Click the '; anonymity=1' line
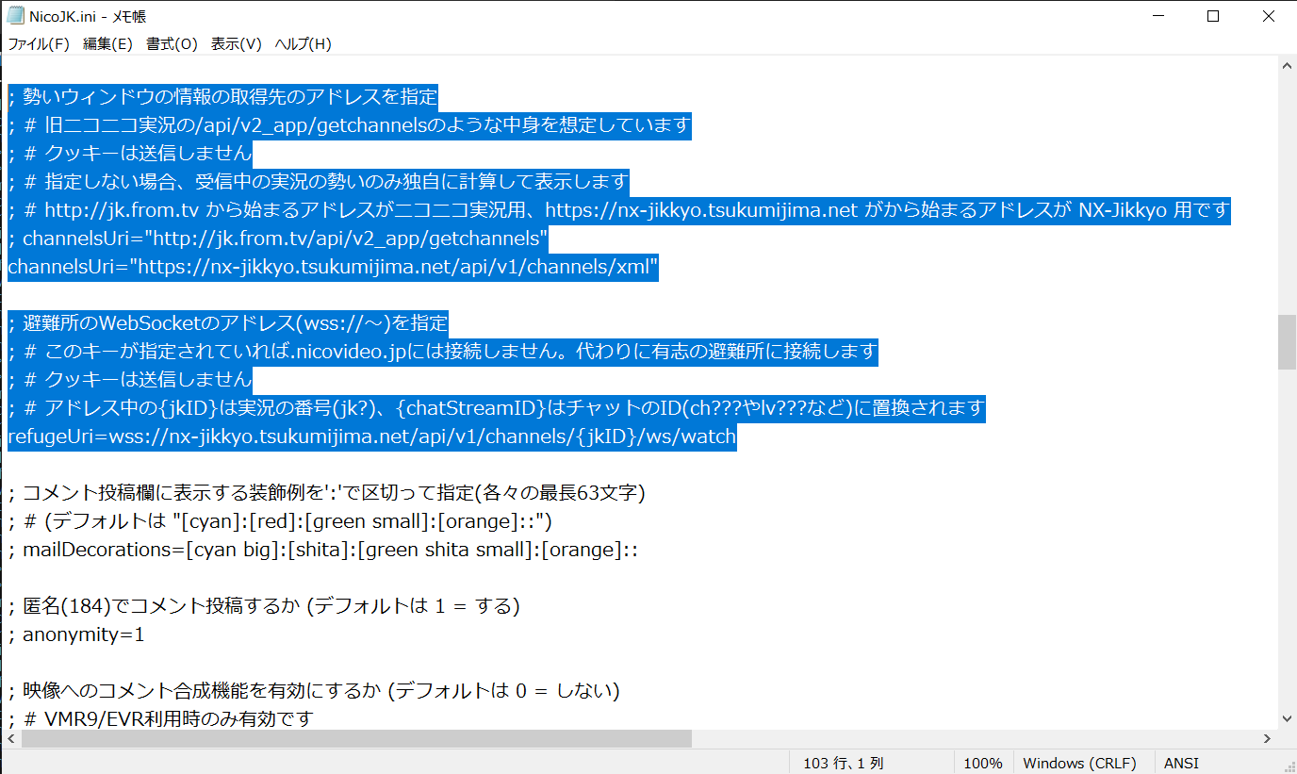 [x=76, y=634]
